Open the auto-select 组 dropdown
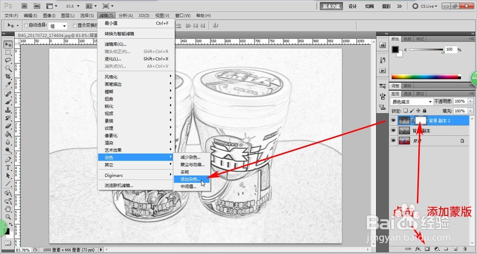 point(58,26)
